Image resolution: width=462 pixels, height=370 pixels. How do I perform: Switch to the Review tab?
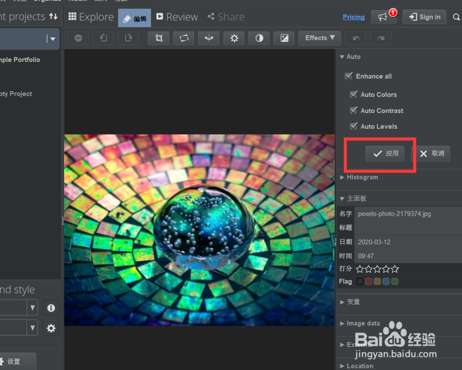tap(177, 17)
